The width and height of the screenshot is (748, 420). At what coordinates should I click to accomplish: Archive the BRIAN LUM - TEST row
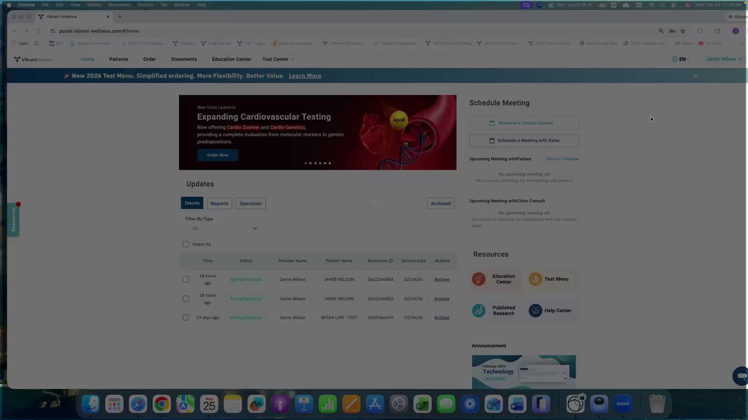pyautogui.click(x=442, y=317)
